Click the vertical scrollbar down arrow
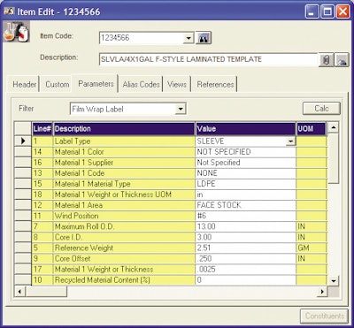The image size is (354, 328). coord(333,280)
